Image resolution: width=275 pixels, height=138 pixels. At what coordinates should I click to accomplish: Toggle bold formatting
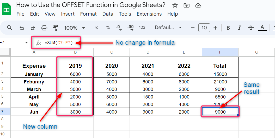click(x=228, y=28)
